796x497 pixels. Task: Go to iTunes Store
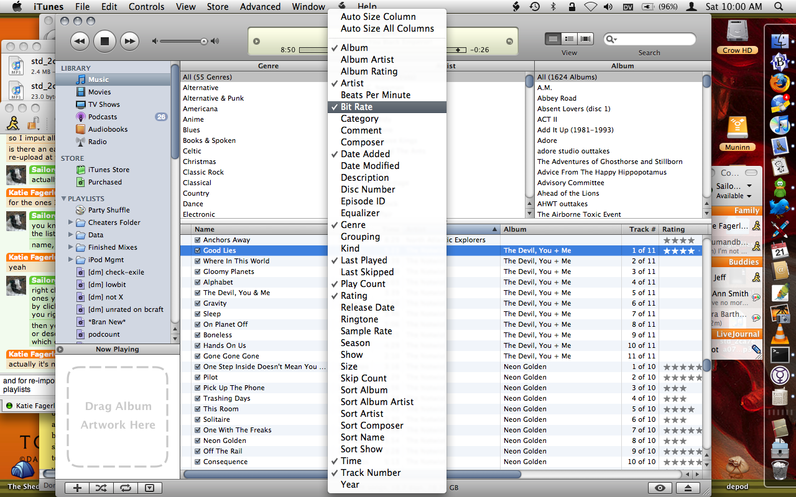[109, 170]
